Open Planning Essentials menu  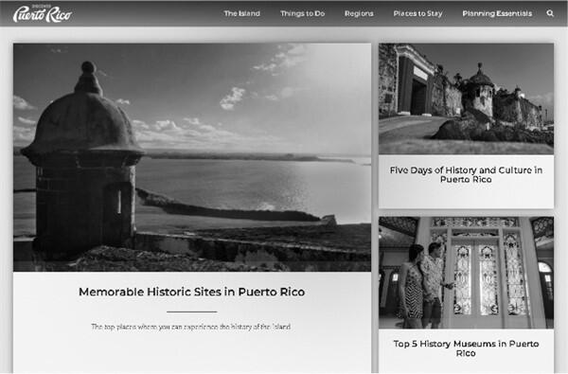pyautogui.click(x=497, y=13)
